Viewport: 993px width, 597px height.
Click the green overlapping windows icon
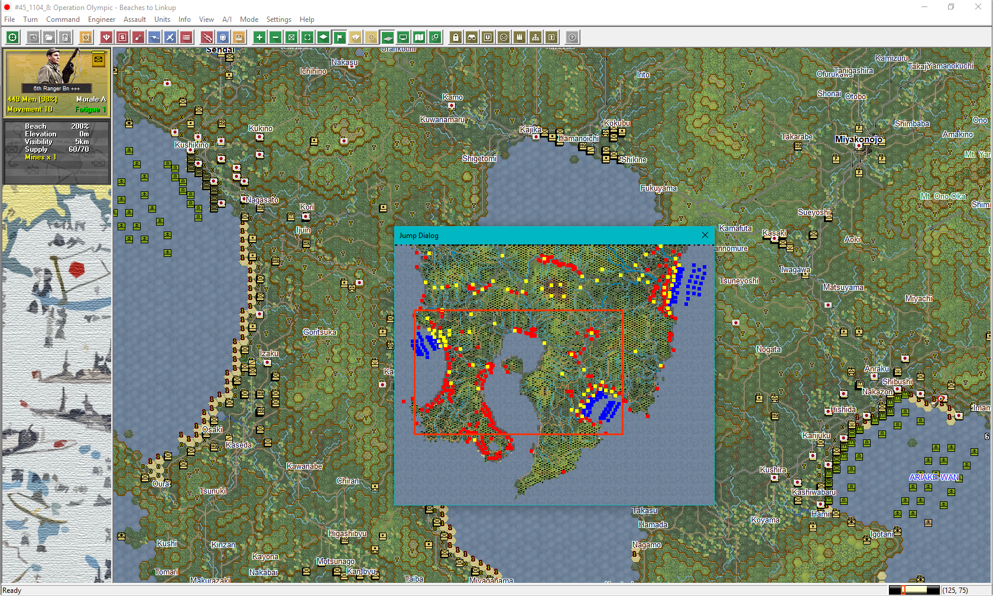(x=435, y=37)
